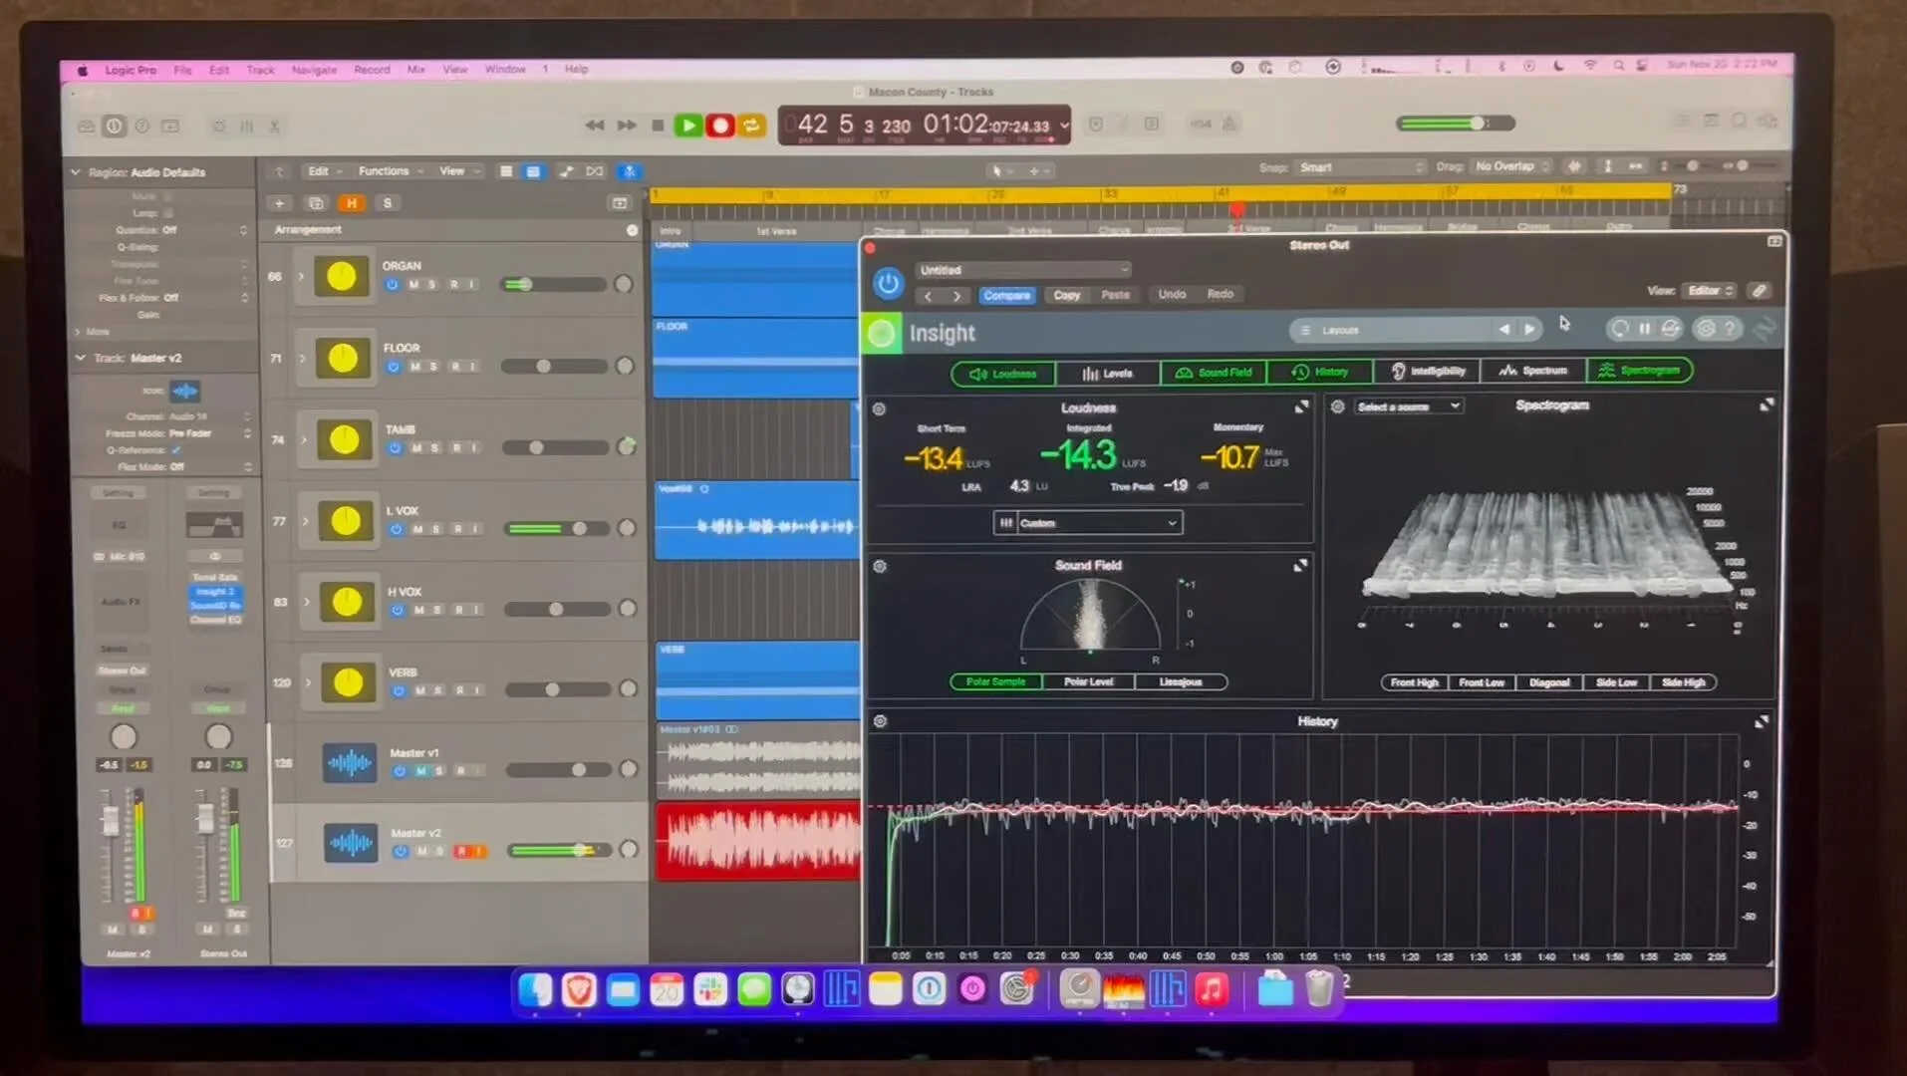Open the Logic Pro menu
The width and height of the screenshot is (1907, 1076).
(x=131, y=70)
